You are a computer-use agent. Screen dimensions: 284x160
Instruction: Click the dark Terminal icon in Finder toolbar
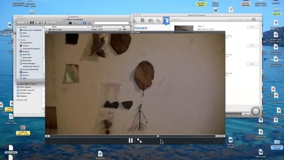point(70,23)
